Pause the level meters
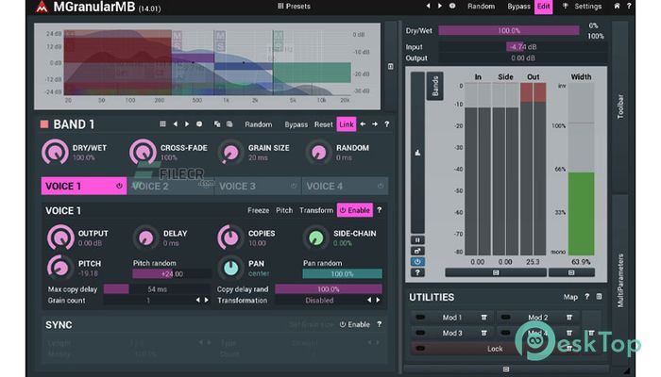The width and height of the screenshot is (661, 377). [x=417, y=239]
